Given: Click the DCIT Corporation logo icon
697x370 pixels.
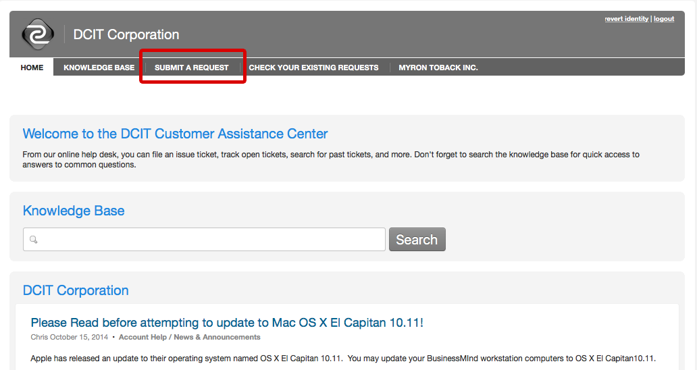Looking at the screenshot, I should pos(38,34).
